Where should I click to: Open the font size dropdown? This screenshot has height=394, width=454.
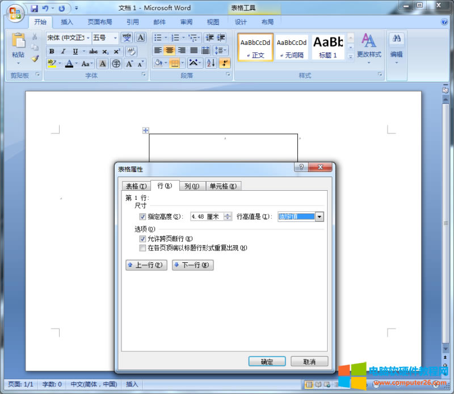pyautogui.click(x=115, y=37)
